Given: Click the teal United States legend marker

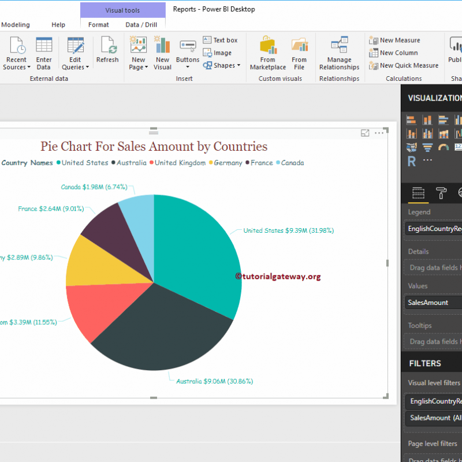Looking at the screenshot, I should (58, 163).
